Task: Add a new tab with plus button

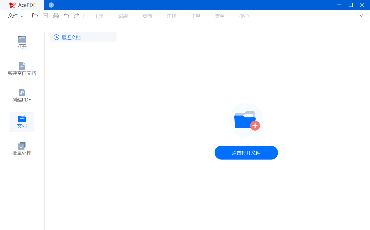Action: [x=51, y=5]
